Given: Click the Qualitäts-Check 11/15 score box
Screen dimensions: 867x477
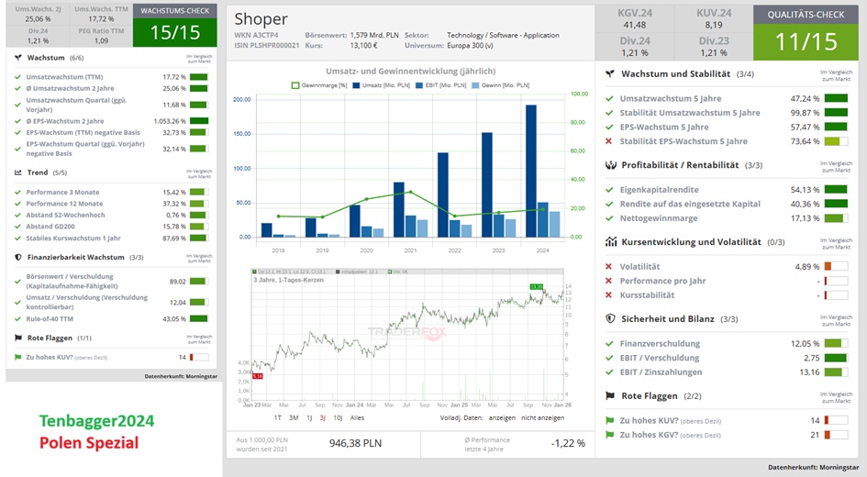Looking at the screenshot, I should [806, 33].
